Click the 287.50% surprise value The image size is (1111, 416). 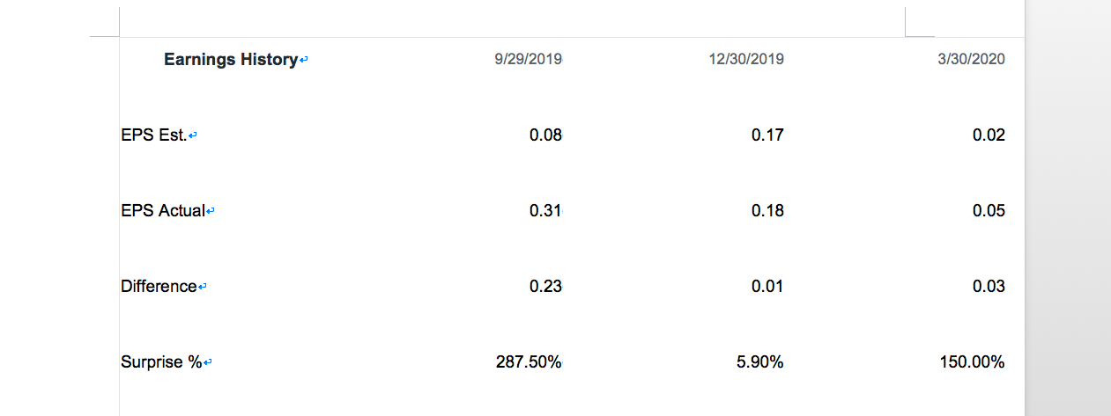pyautogui.click(x=530, y=362)
